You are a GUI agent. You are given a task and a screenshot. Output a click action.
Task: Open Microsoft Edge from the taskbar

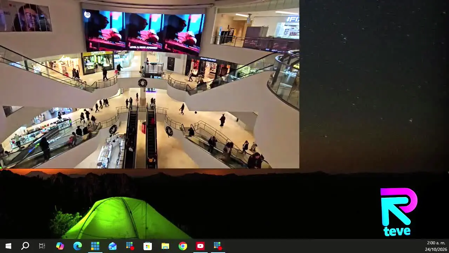pyautogui.click(x=78, y=246)
